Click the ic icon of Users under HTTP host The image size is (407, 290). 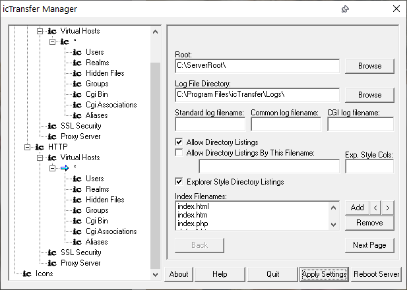coord(77,179)
